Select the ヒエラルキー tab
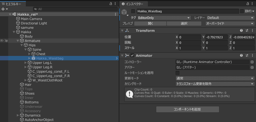256x122 pixels. [13, 4]
